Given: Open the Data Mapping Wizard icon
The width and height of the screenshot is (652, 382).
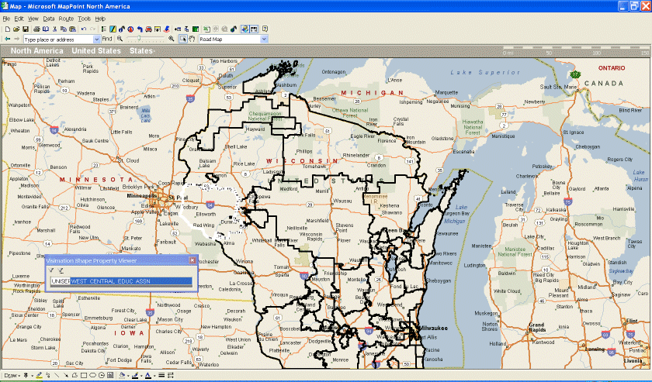Looking at the screenshot, I should (x=113, y=29).
